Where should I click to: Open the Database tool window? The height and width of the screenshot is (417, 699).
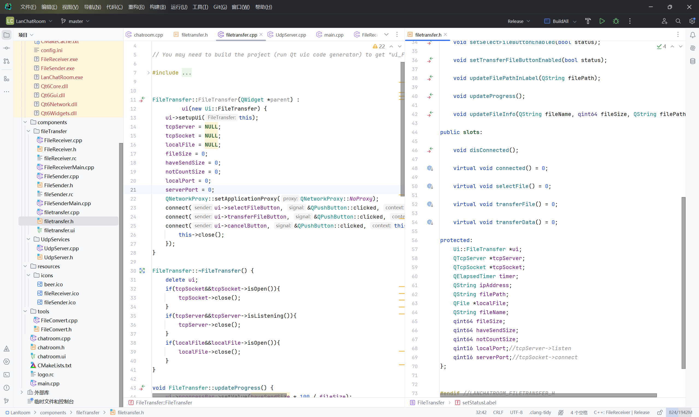692,61
